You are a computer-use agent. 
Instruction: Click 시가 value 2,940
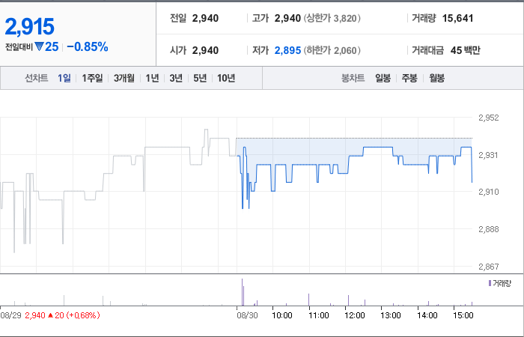pos(205,50)
